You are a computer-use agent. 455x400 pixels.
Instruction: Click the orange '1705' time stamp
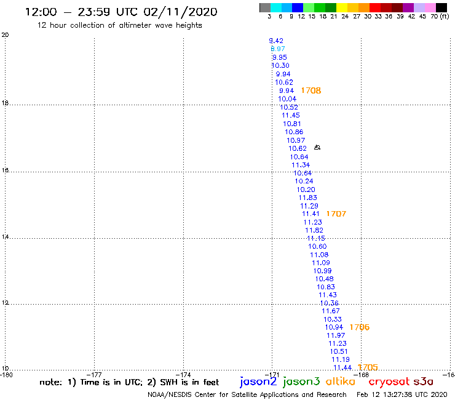click(368, 367)
